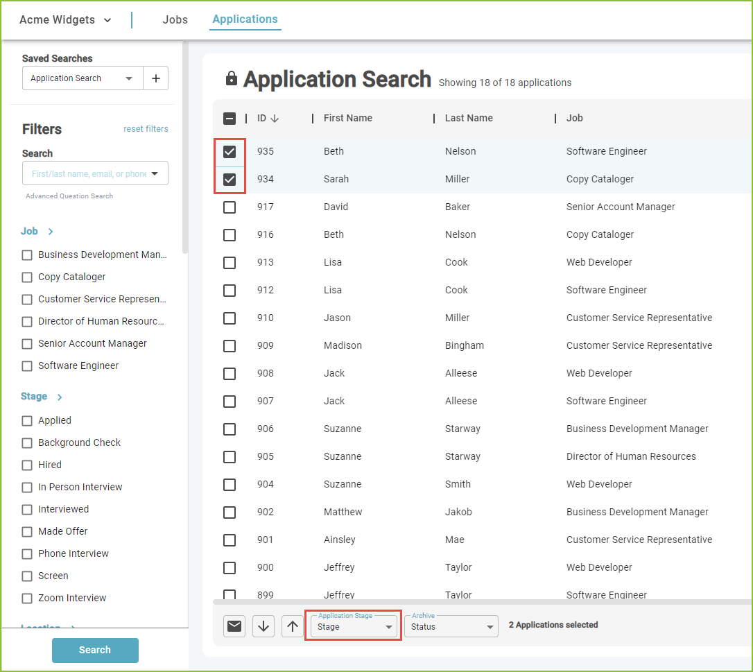This screenshot has width=753, height=672.
Task: Select the Applications tab
Action: [x=245, y=19]
